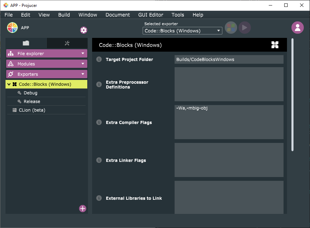This screenshot has width=310, height=228.
Task: Show info for Target Project Folder
Action: pyautogui.click(x=99, y=59)
